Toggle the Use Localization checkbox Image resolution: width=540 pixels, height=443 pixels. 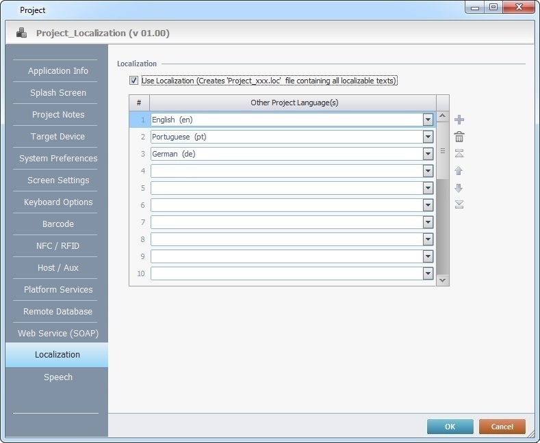pos(133,81)
